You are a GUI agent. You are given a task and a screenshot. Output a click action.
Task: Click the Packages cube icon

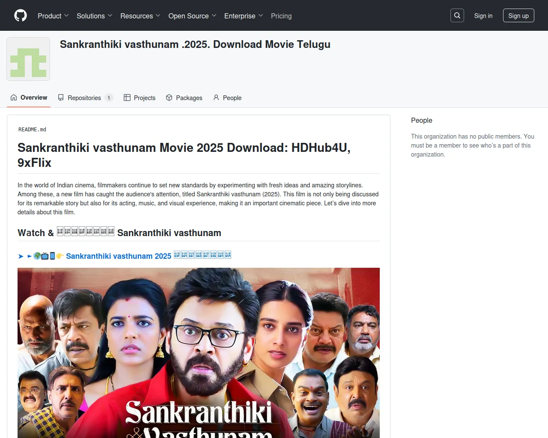(x=169, y=98)
